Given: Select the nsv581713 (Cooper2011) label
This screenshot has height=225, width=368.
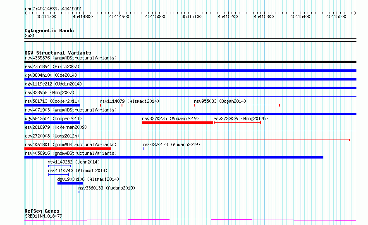Looking at the screenshot, I should pyautogui.click(x=52, y=101).
